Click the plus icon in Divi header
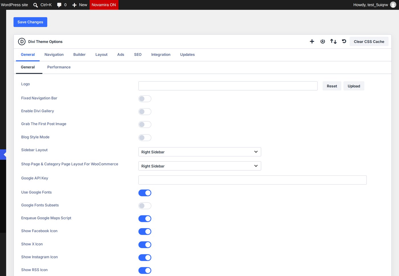The height and width of the screenshot is (276, 399). point(312,42)
